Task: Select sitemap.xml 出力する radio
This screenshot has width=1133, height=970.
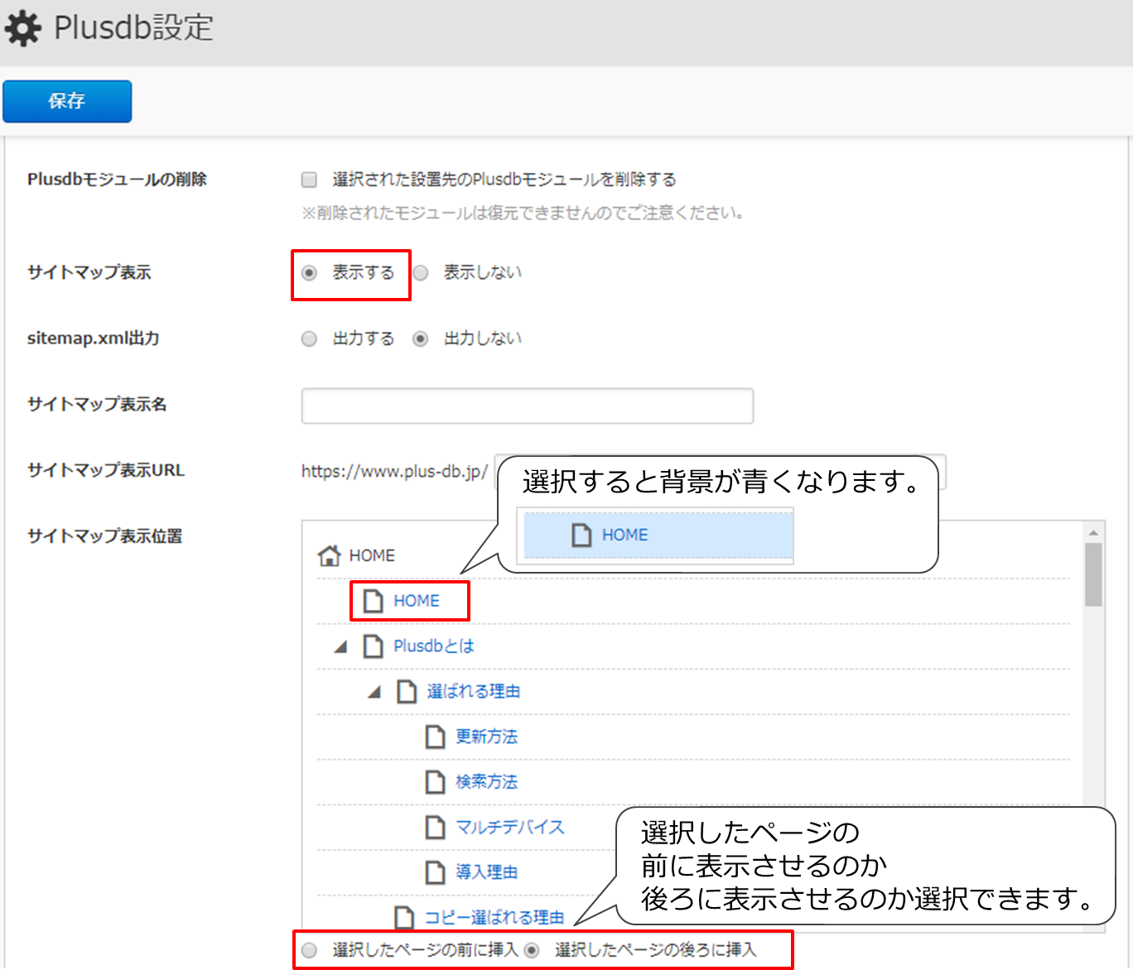Action: [309, 339]
